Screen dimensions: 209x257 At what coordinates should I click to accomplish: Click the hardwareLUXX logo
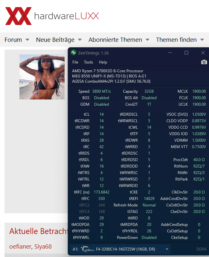click(x=52, y=16)
